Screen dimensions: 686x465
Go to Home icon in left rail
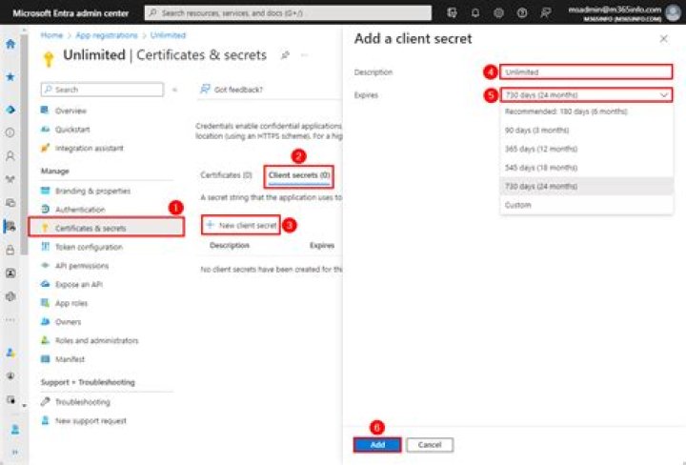10,44
